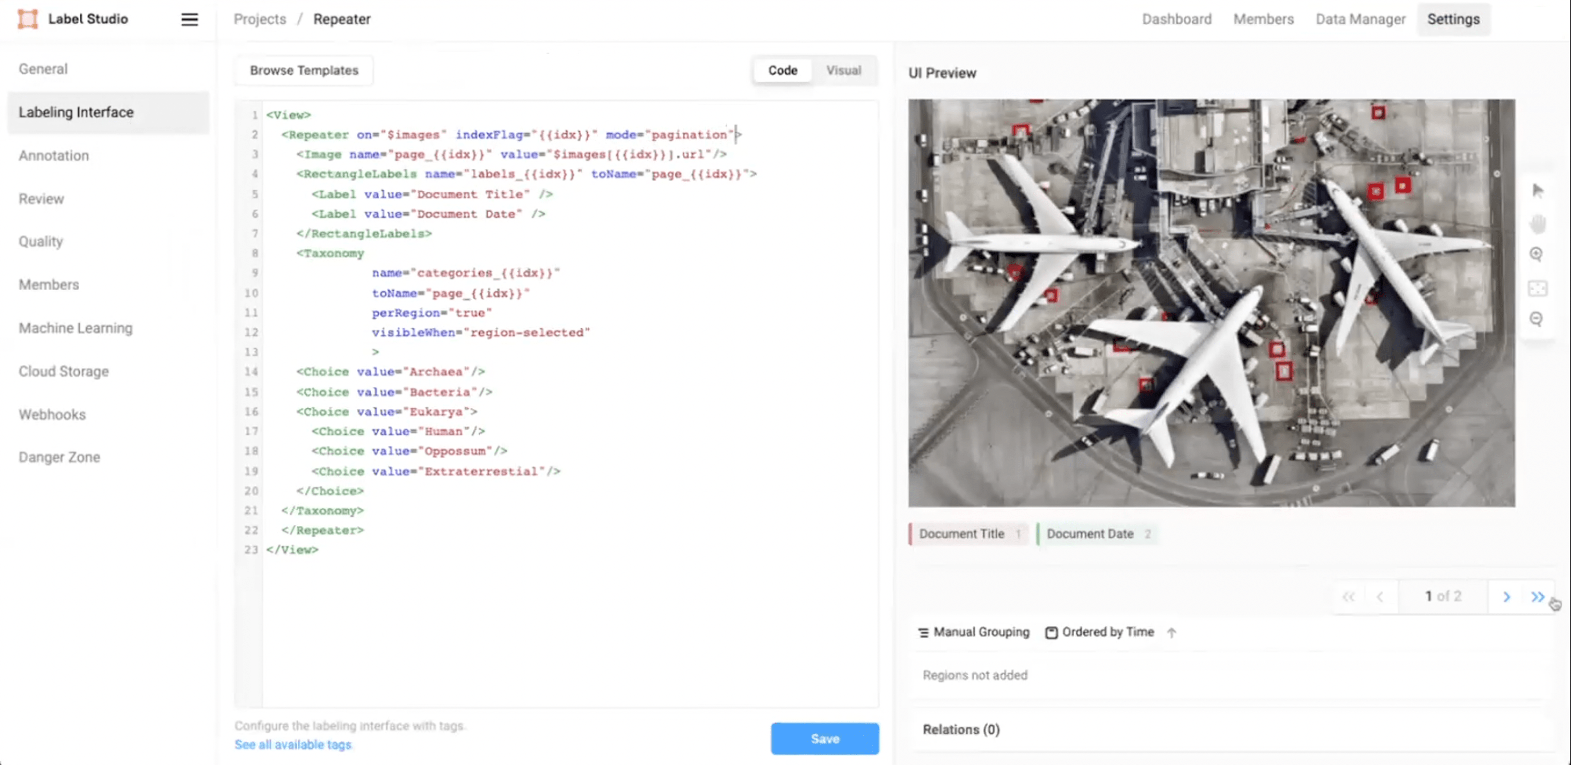Switch editor to Visual mode
Screen dimensions: 1571x765
[x=844, y=70]
